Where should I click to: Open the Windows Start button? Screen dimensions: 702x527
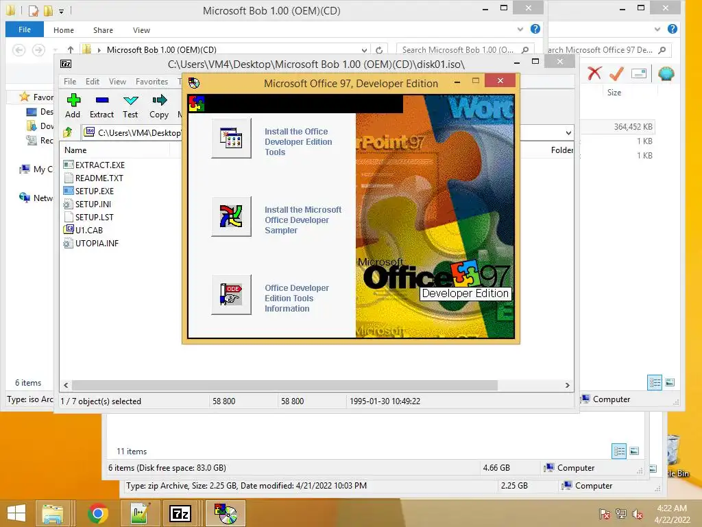pos(16,513)
